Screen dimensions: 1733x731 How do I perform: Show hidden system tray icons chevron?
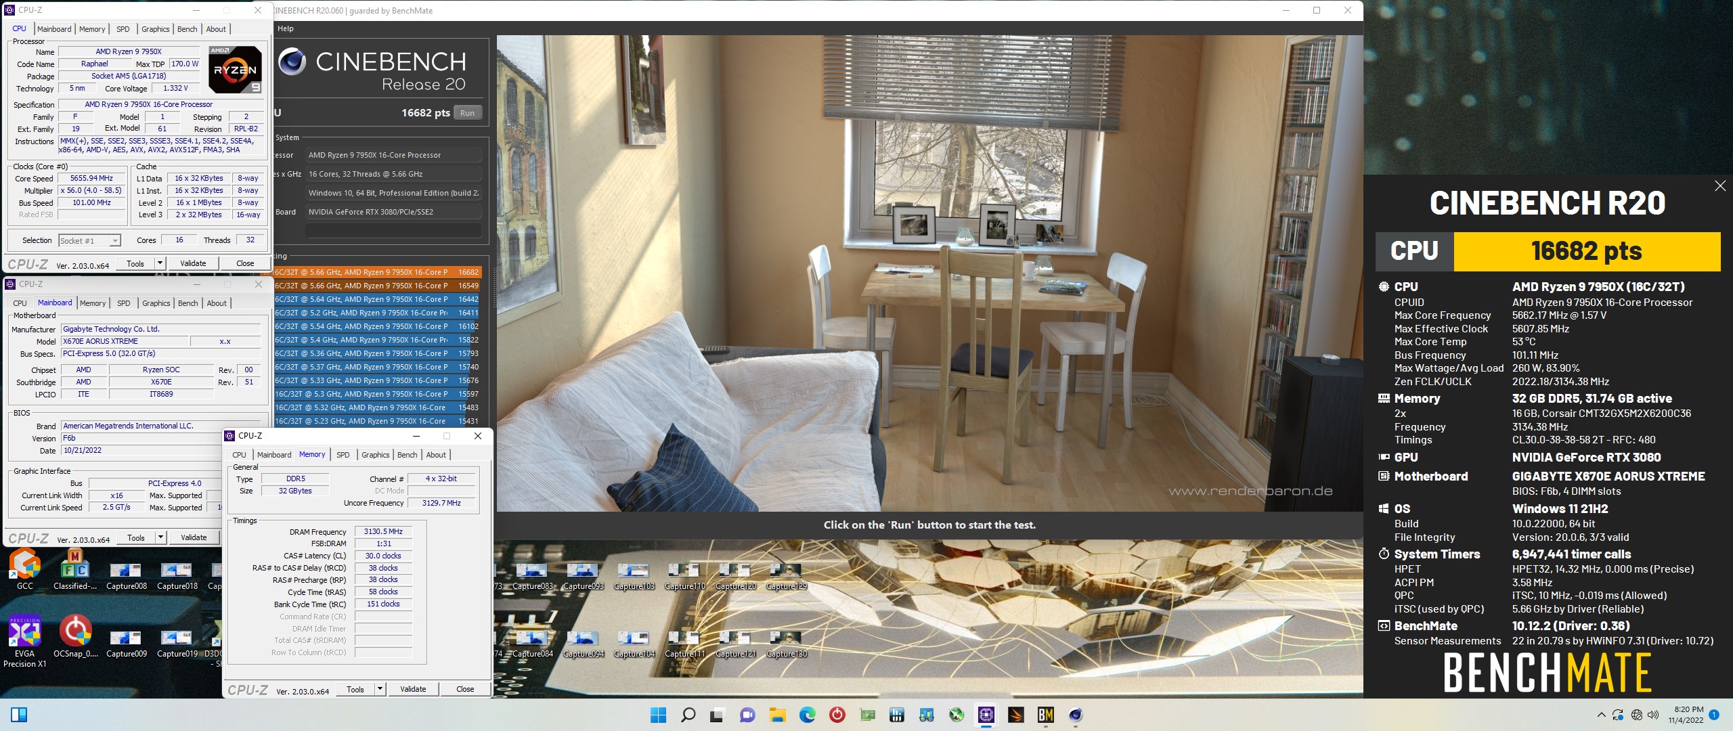1601,715
